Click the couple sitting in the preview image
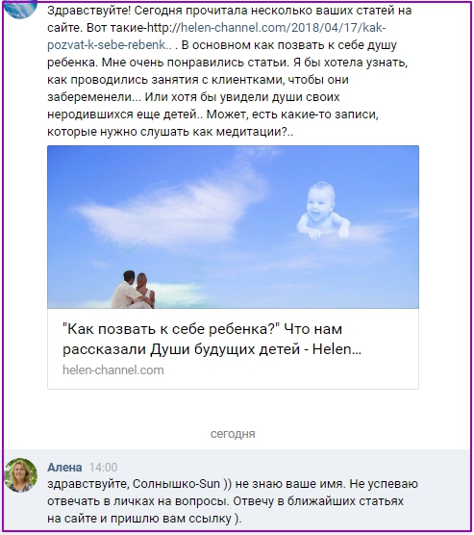474x535 pixels. pyautogui.click(x=134, y=290)
